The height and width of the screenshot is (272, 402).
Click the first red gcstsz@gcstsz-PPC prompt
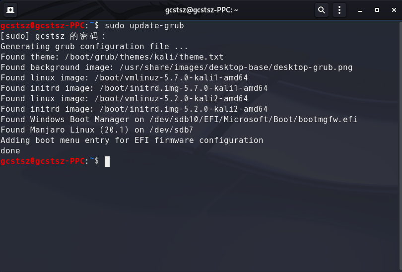pyautogui.click(x=43, y=26)
